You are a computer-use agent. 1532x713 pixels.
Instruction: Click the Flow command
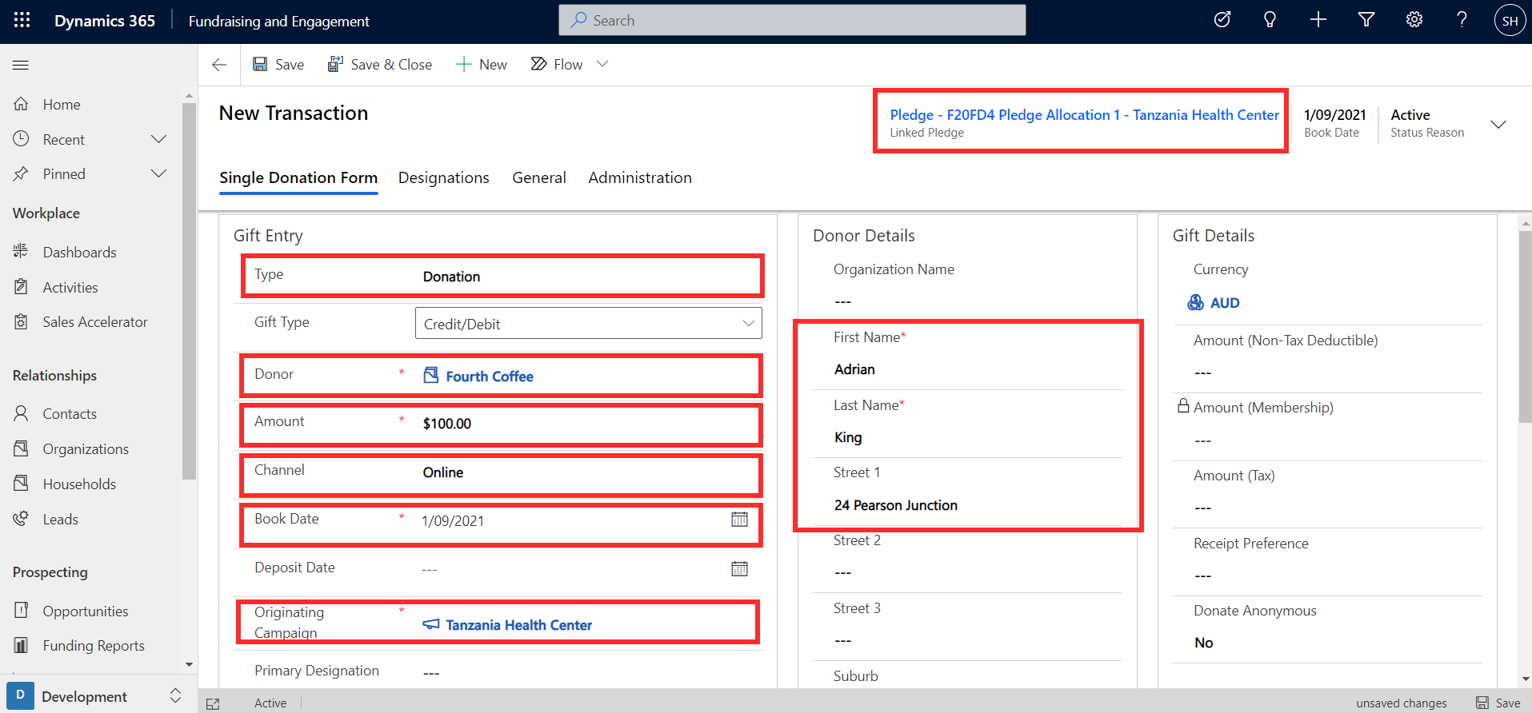coord(557,65)
